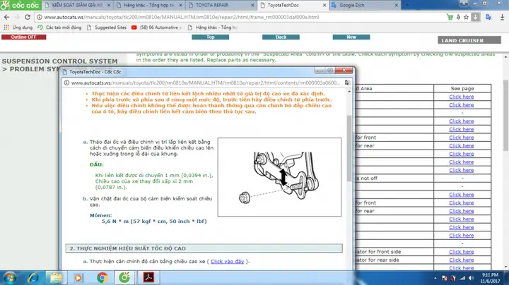509x285 pixels.
Task: Open a new browser tab
Action: click(406, 5)
